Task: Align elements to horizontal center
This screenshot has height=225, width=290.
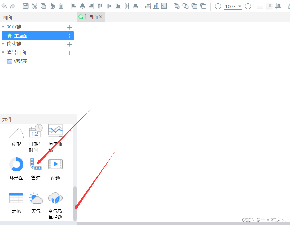Action: click(x=82, y=6)
